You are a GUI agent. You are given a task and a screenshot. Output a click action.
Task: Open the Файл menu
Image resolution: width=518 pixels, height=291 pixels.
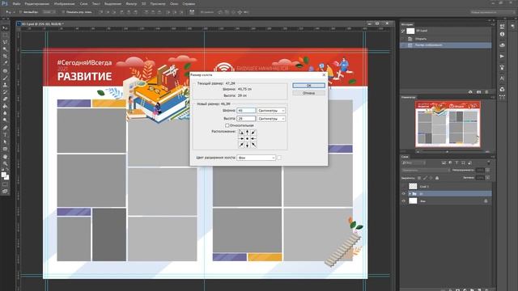16,4
